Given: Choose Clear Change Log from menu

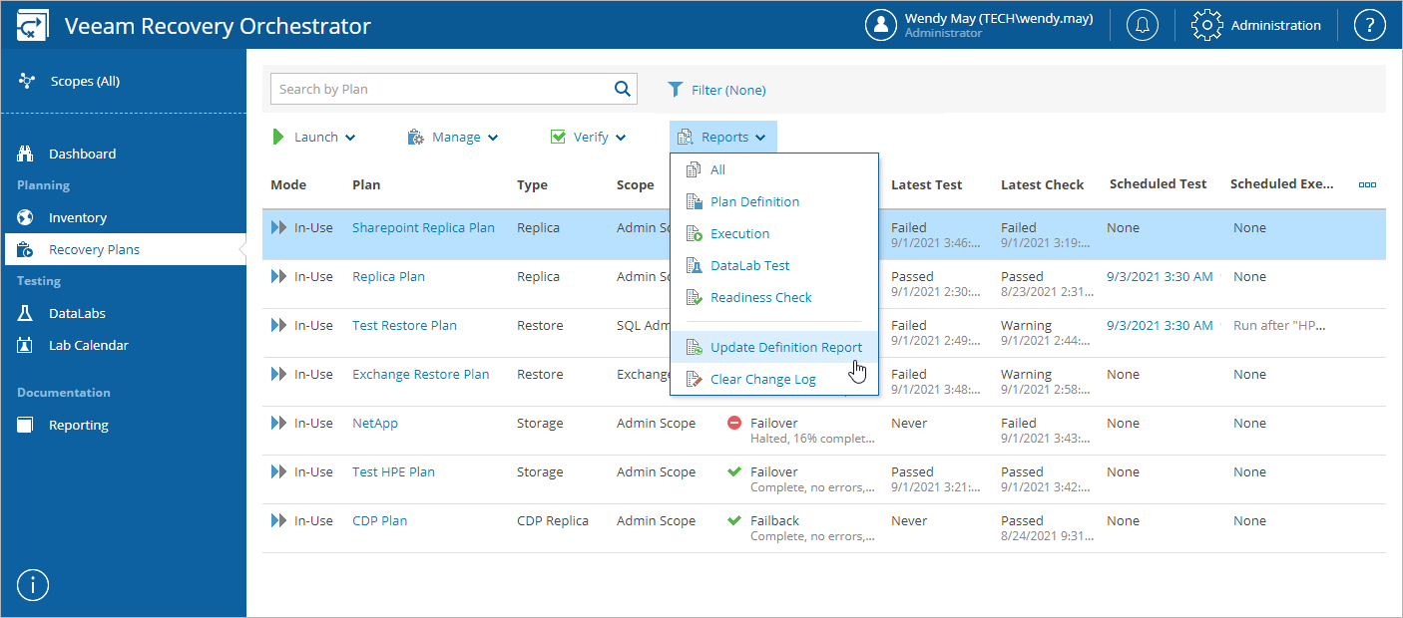Looking at the screenshot, I should 762,380.
